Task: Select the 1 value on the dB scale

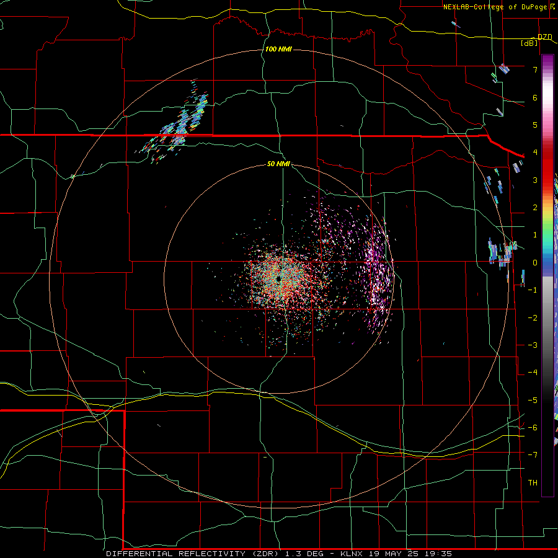Action: (x=535, y=235)
